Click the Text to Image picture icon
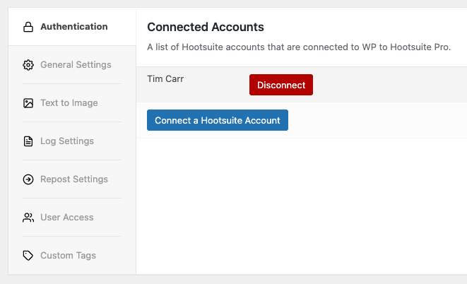Image resolution: width=467 pixels, height=284 pixels. pyautogui.click(x=28, y=103)
